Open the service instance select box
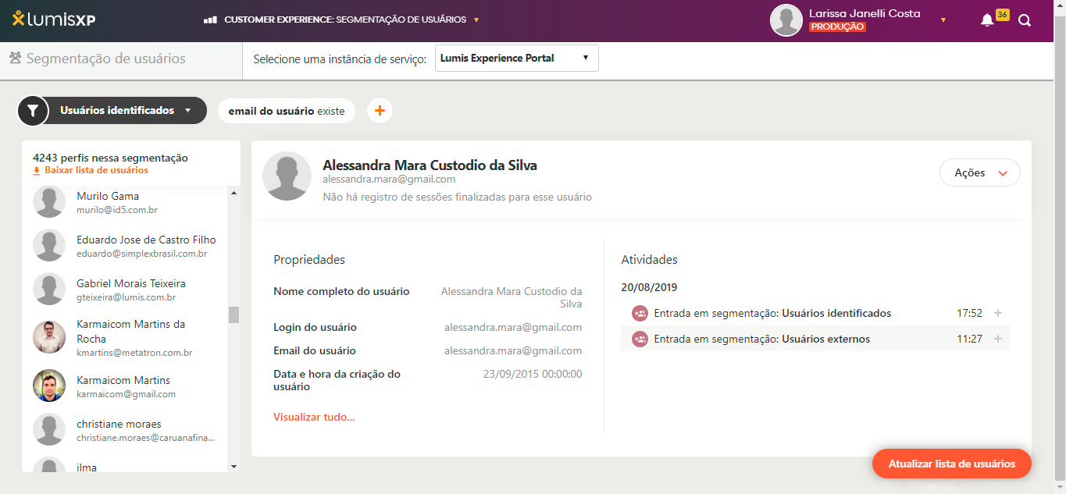 (516, 59)
